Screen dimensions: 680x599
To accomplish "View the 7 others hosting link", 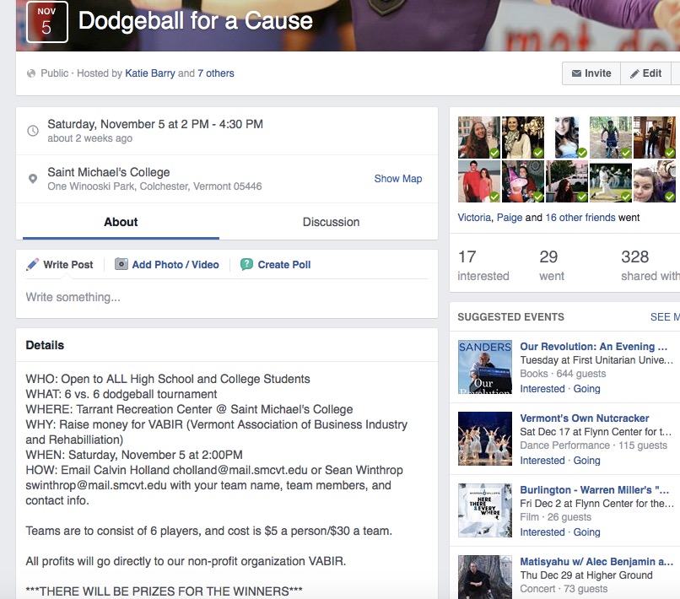I will point(215,73).
